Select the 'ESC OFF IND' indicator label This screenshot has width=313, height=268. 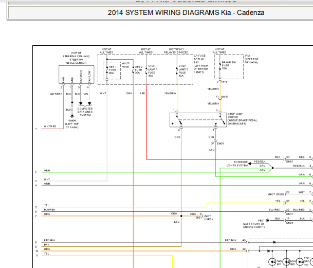(x=306, y=261)
